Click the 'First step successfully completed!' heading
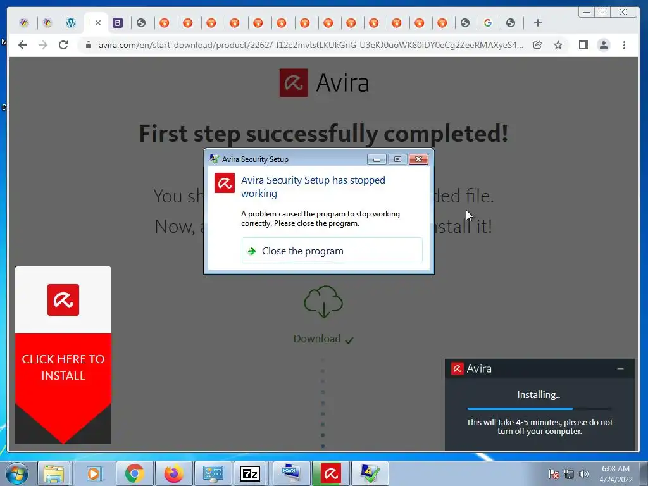The height and width of the screenshot is (486, 648). coord(323,134)
